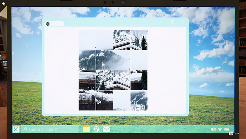Open the yellow file folder on taskbar
This screenshot has height=139, width=246.
pyautogui.click(x=86, y=129)
